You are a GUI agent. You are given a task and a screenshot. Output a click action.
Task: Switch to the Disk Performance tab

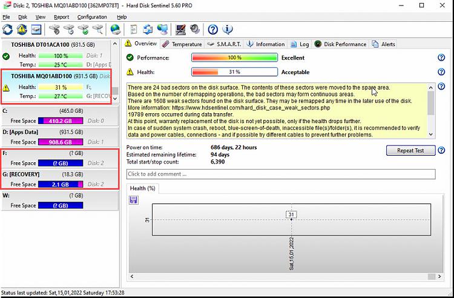(x=340, y=44)
